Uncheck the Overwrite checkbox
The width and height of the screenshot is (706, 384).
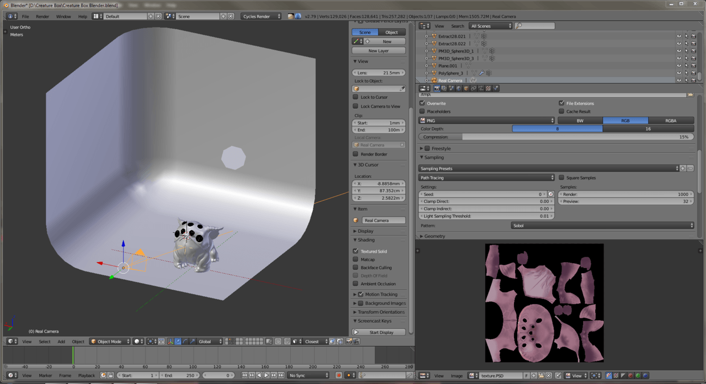[x=422, y=103]
